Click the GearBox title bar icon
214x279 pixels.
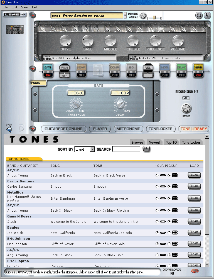tap(3, 2)
